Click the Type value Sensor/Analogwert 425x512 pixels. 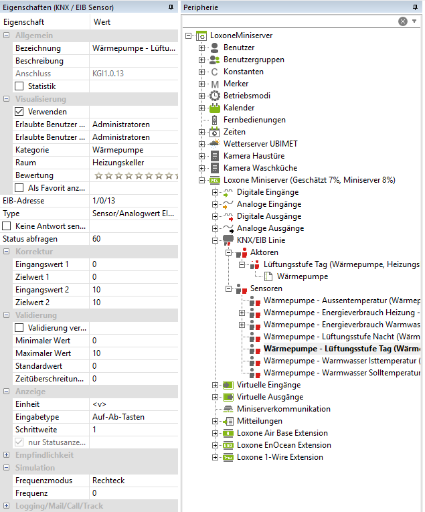[133, 214]
